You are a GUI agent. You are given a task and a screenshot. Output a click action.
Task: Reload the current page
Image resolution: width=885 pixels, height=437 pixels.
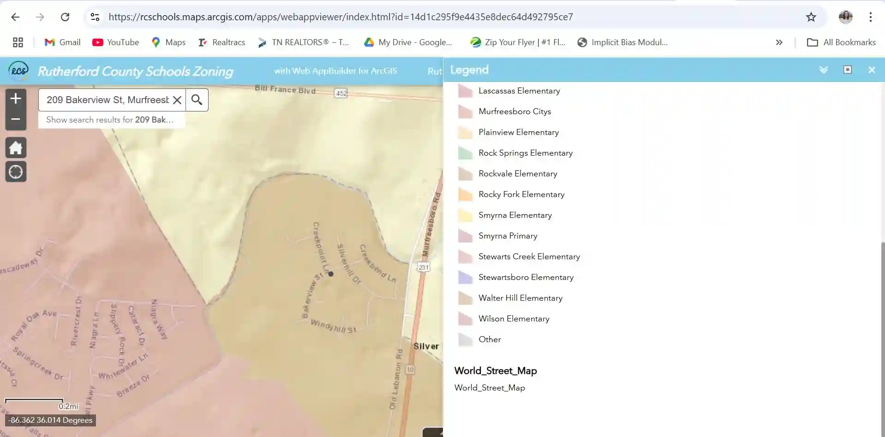click(x=65, y=17)
